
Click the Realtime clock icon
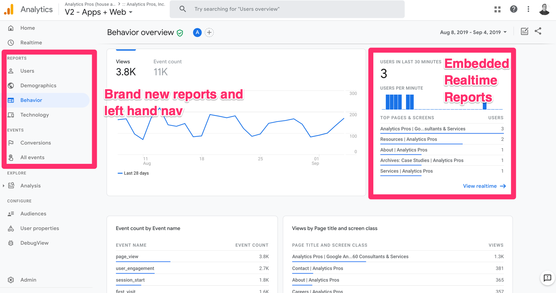(x=11, y=43)
